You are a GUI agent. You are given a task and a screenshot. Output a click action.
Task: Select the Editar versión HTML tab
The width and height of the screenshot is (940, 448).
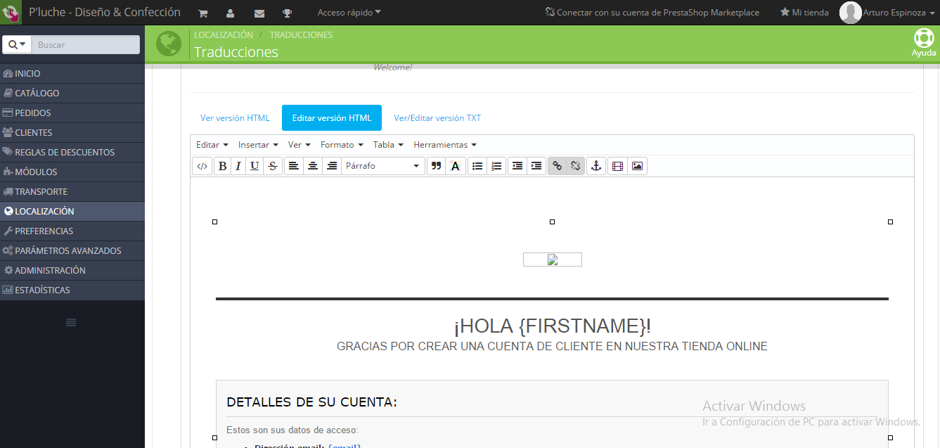tap(332, 118)
